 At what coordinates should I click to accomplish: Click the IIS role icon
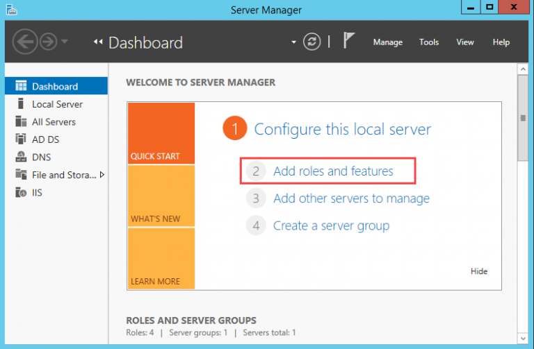point(21,192)
